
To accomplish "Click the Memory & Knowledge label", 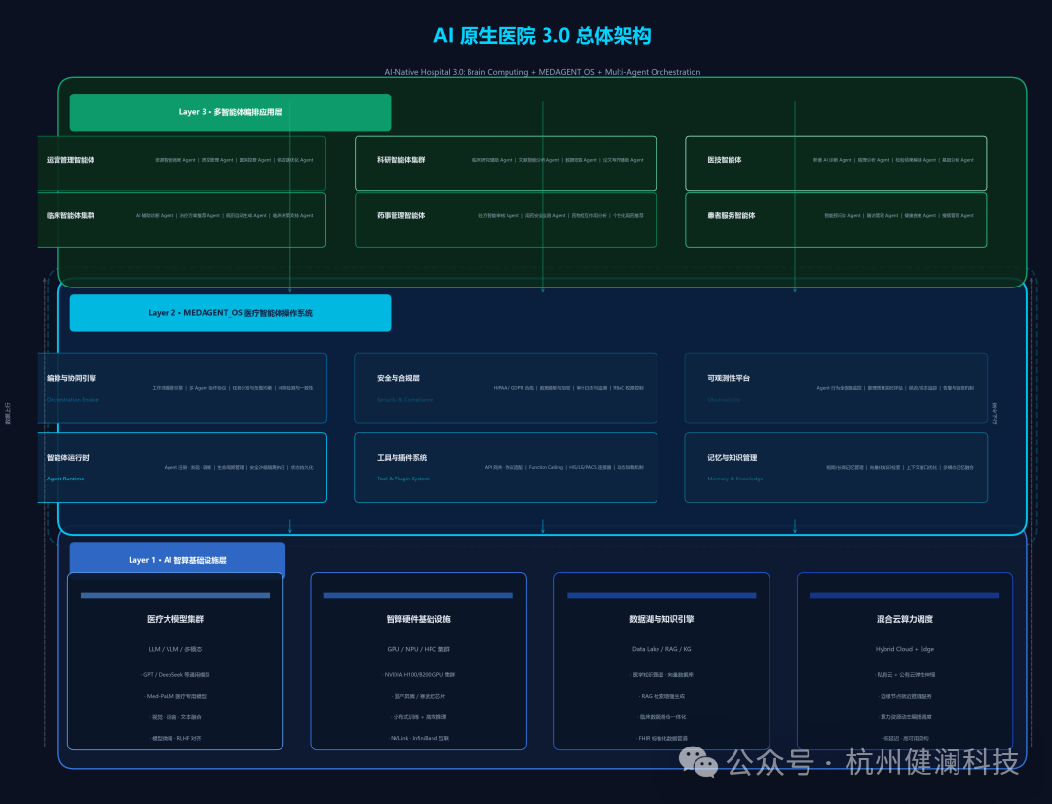I will (x=734, y=479).
